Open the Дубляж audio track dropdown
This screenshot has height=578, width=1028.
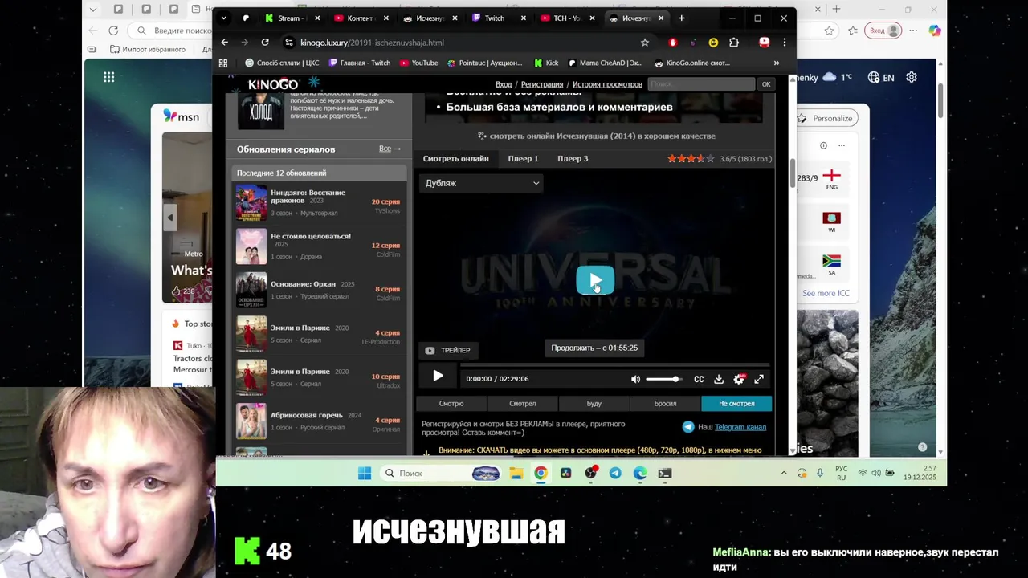(482, 183)
